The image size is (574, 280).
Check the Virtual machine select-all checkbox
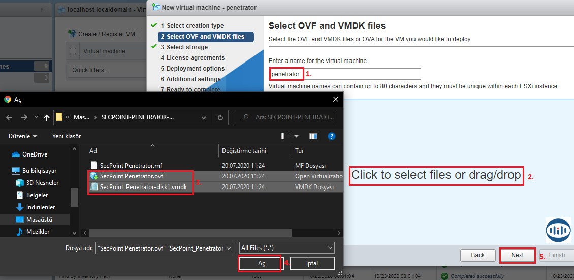73,51
